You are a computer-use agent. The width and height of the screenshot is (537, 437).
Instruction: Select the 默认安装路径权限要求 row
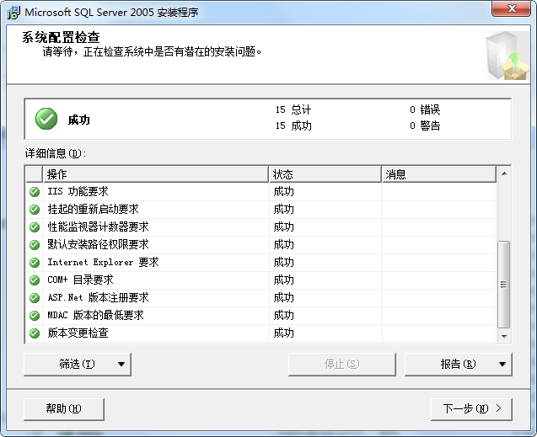[x=261, y=245]
